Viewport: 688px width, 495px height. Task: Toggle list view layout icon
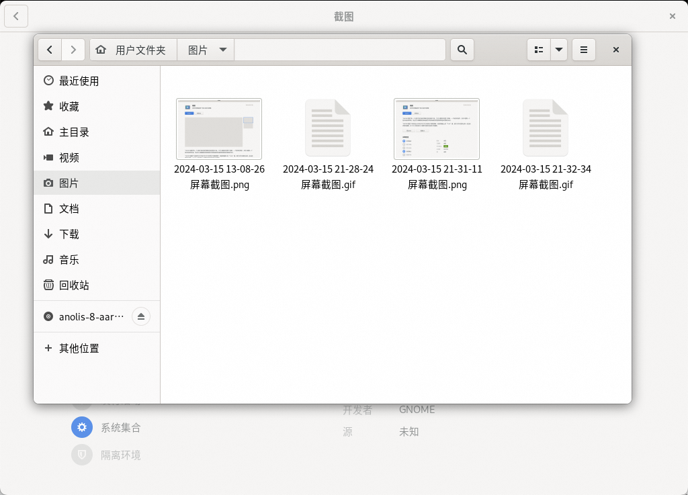539,50
